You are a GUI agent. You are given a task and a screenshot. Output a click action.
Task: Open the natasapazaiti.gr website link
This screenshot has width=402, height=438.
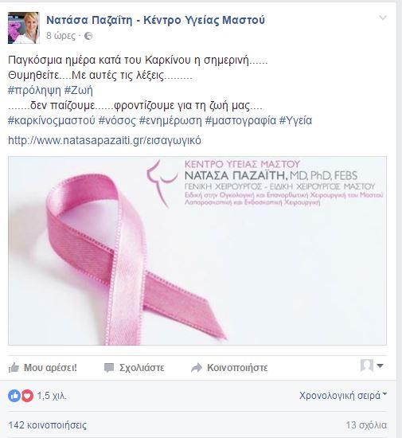tap(104, 140)
